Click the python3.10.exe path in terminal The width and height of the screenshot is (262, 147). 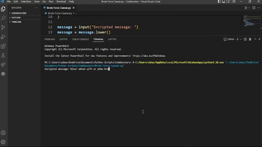(x=179, y=62)
